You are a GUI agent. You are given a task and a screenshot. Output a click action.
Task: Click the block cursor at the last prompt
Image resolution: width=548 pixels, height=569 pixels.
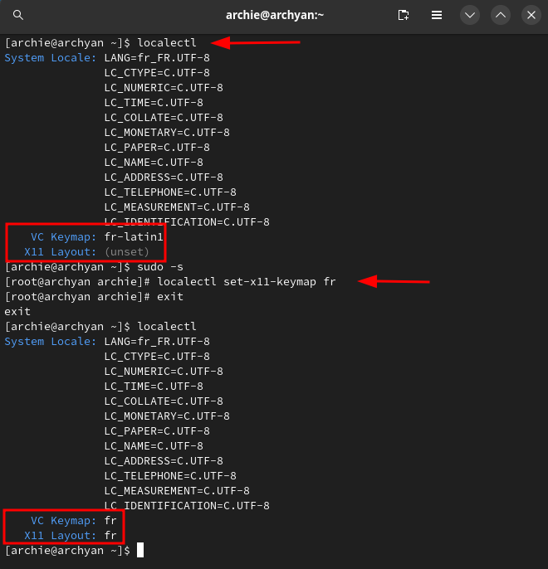[x=141, y=551]
